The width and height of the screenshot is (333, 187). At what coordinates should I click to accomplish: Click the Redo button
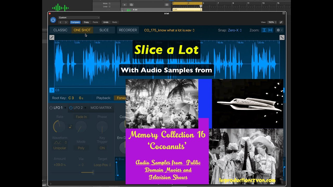pos(115,22)
